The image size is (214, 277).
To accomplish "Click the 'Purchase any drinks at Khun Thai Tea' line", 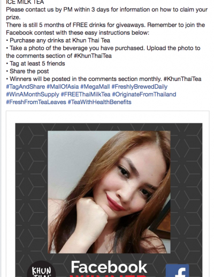I will [58, 40].
